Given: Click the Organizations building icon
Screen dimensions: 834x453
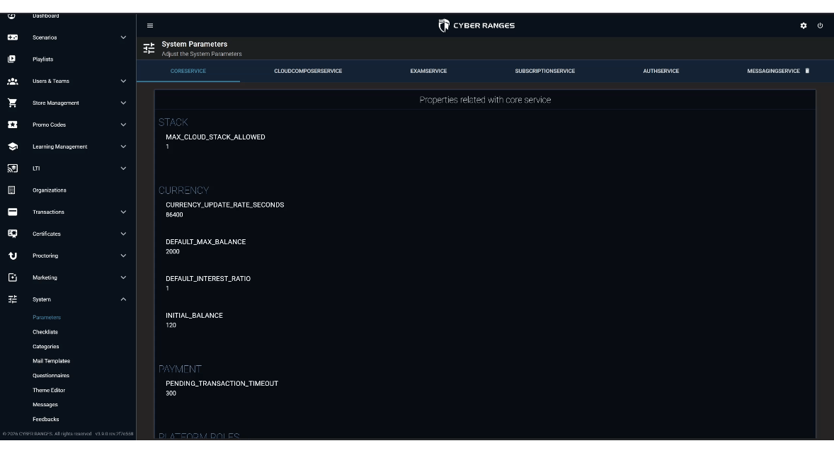Looking at the screenshot, I should (12, 190).
